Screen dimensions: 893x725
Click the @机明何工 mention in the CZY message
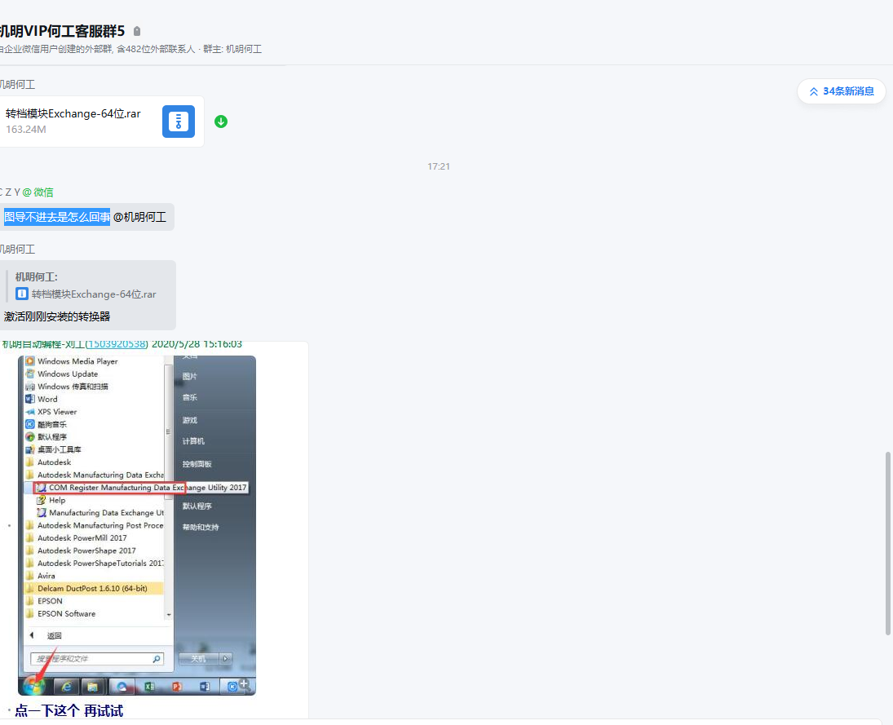[x=139, y=217]
